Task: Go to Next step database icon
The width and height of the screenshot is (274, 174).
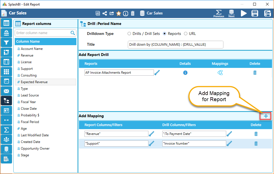Action: 231,13
